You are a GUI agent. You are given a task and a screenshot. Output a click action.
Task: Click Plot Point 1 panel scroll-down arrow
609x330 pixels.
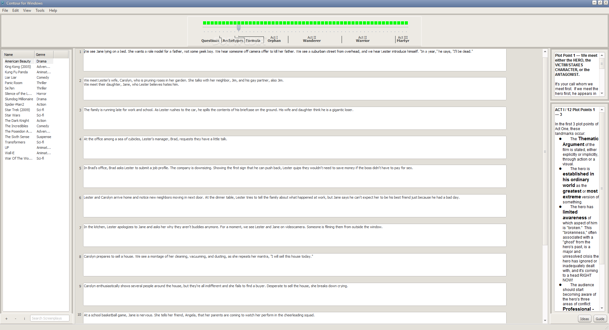602,94
